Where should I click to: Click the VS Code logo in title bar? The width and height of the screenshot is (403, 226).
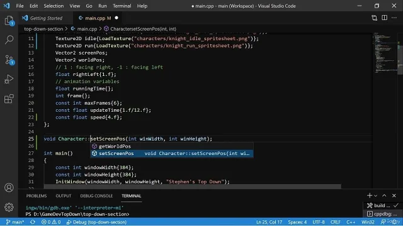coord(7,6)
